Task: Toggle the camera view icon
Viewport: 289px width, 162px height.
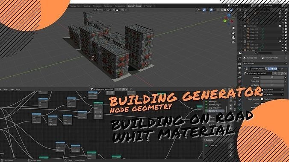Action: pos(233,38)
